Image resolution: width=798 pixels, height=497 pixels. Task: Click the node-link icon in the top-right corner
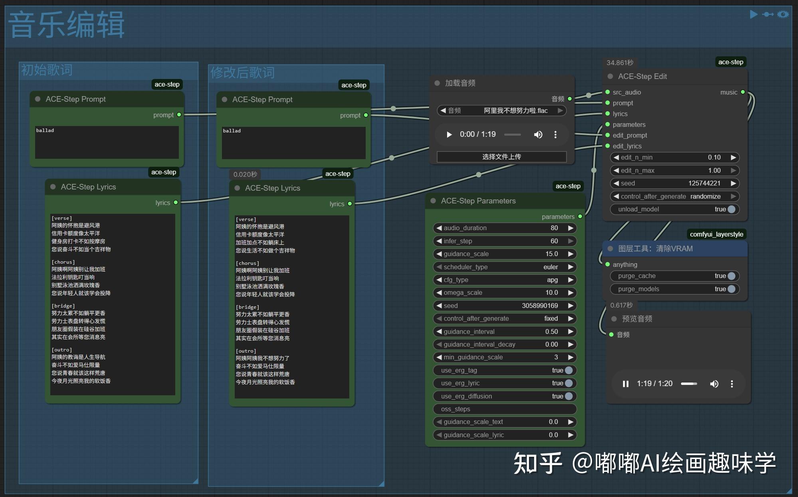pos(768,14)
